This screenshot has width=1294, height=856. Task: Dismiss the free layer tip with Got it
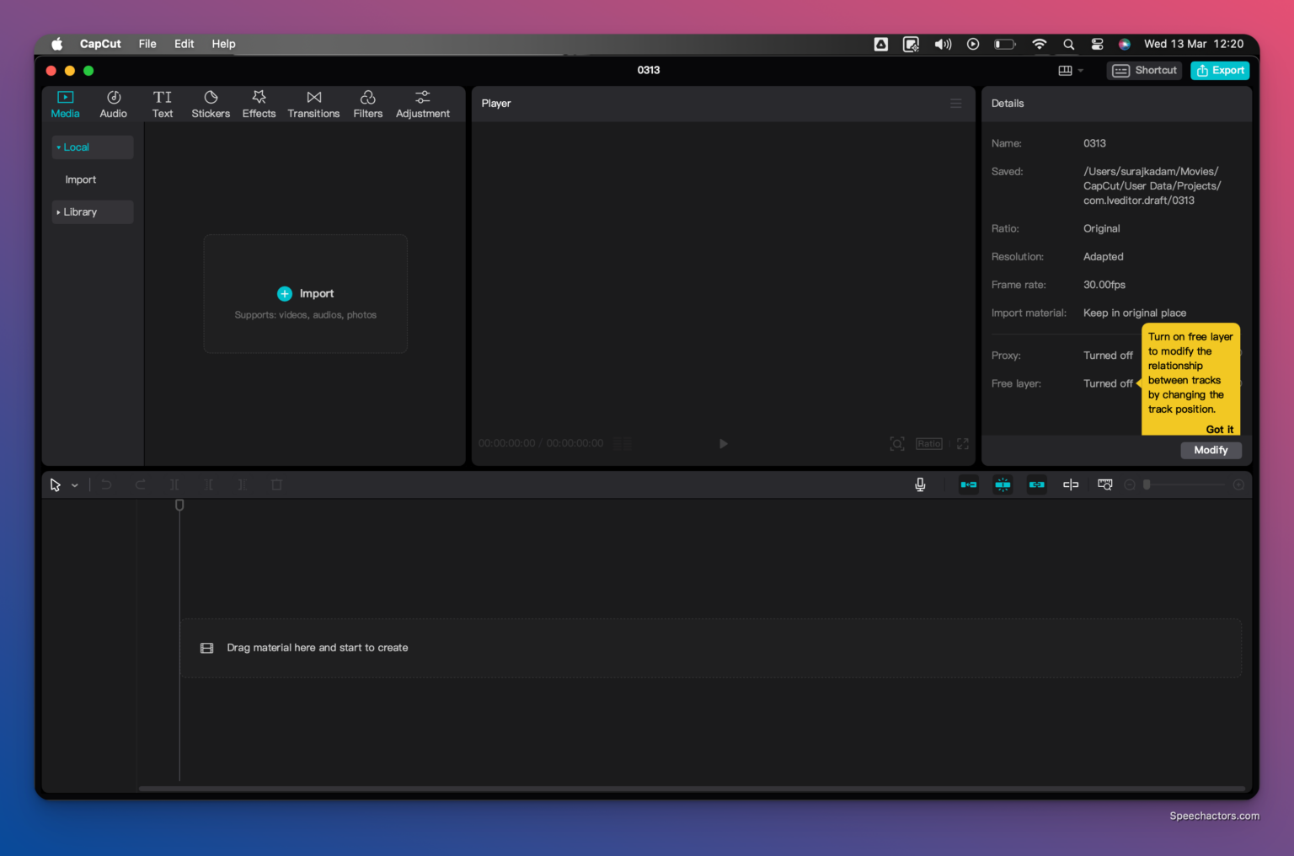pyautogui.click(x=1219, y=429)
